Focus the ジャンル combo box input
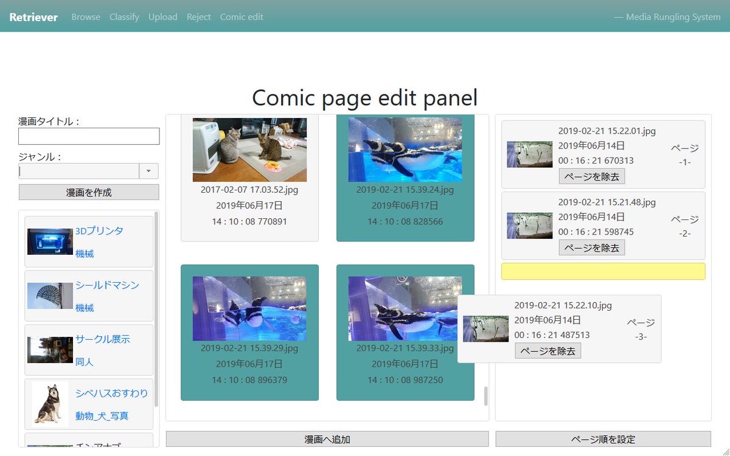730x456 pixels. [x=79, y=171]
